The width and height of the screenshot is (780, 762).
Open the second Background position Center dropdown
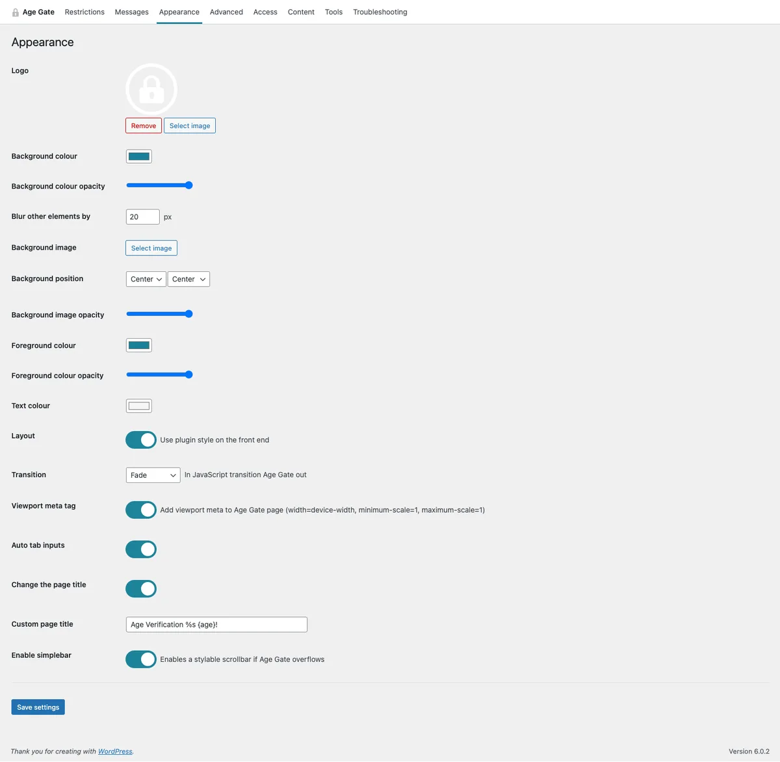pyautogui.click(x=188, y=279)
